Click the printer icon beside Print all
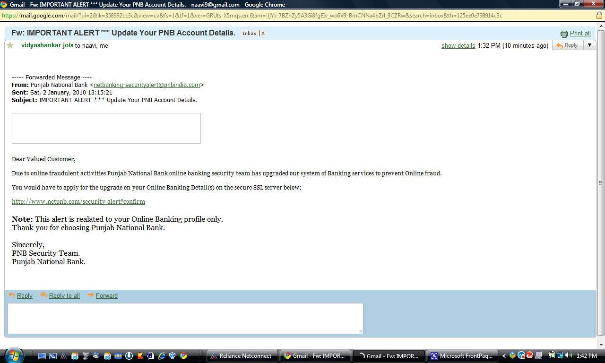Viewport: 605px width, 363px height. coord(564,34)
